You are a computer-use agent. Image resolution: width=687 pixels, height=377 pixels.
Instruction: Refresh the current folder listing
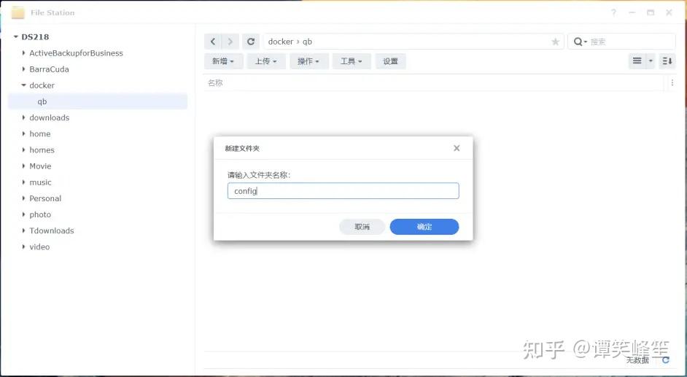pos(251,42)
